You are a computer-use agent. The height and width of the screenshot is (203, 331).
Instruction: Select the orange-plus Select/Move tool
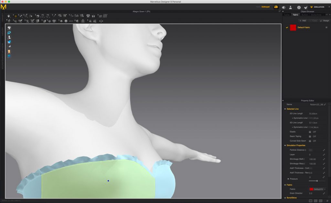(x=15, y=16)
